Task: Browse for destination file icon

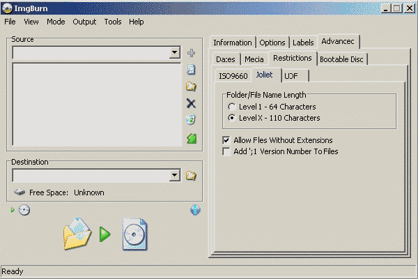Action: (191, 176)
